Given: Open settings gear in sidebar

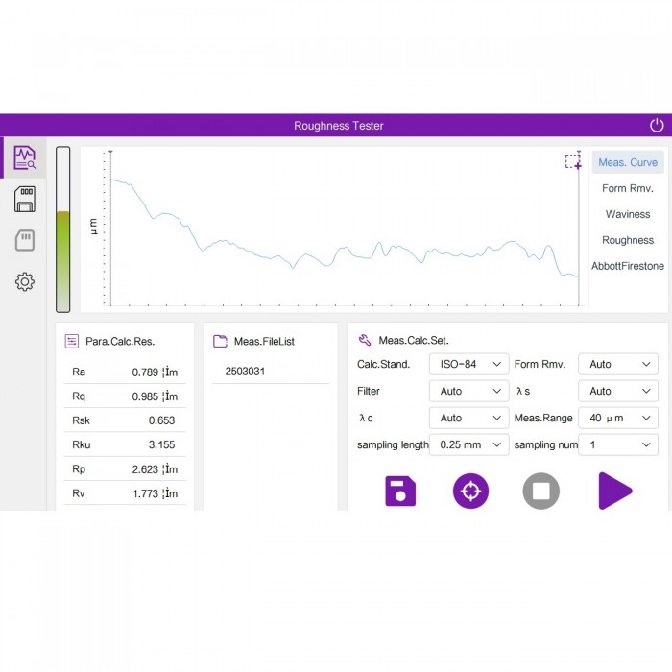Looking at the screenshot, I should (x=25, y=281).
